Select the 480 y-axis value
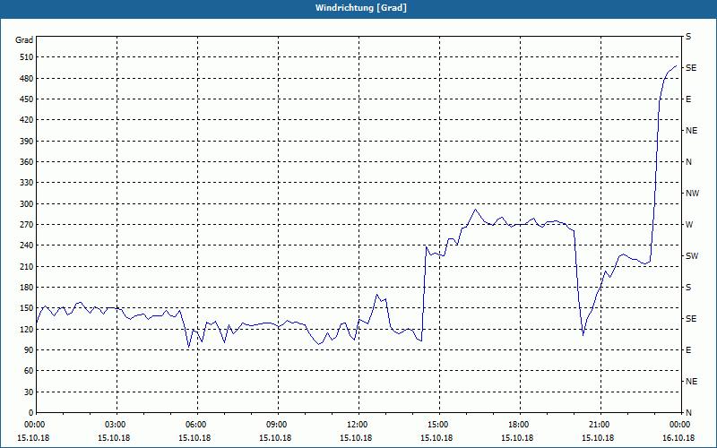 pos(27,79)
